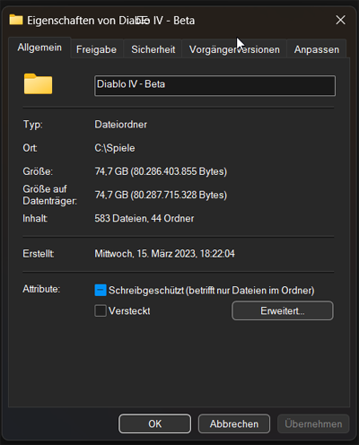The width and height of the screenshot is (359, 445).
Task: Go to the Anpassen tab
Action: [317, 49]
